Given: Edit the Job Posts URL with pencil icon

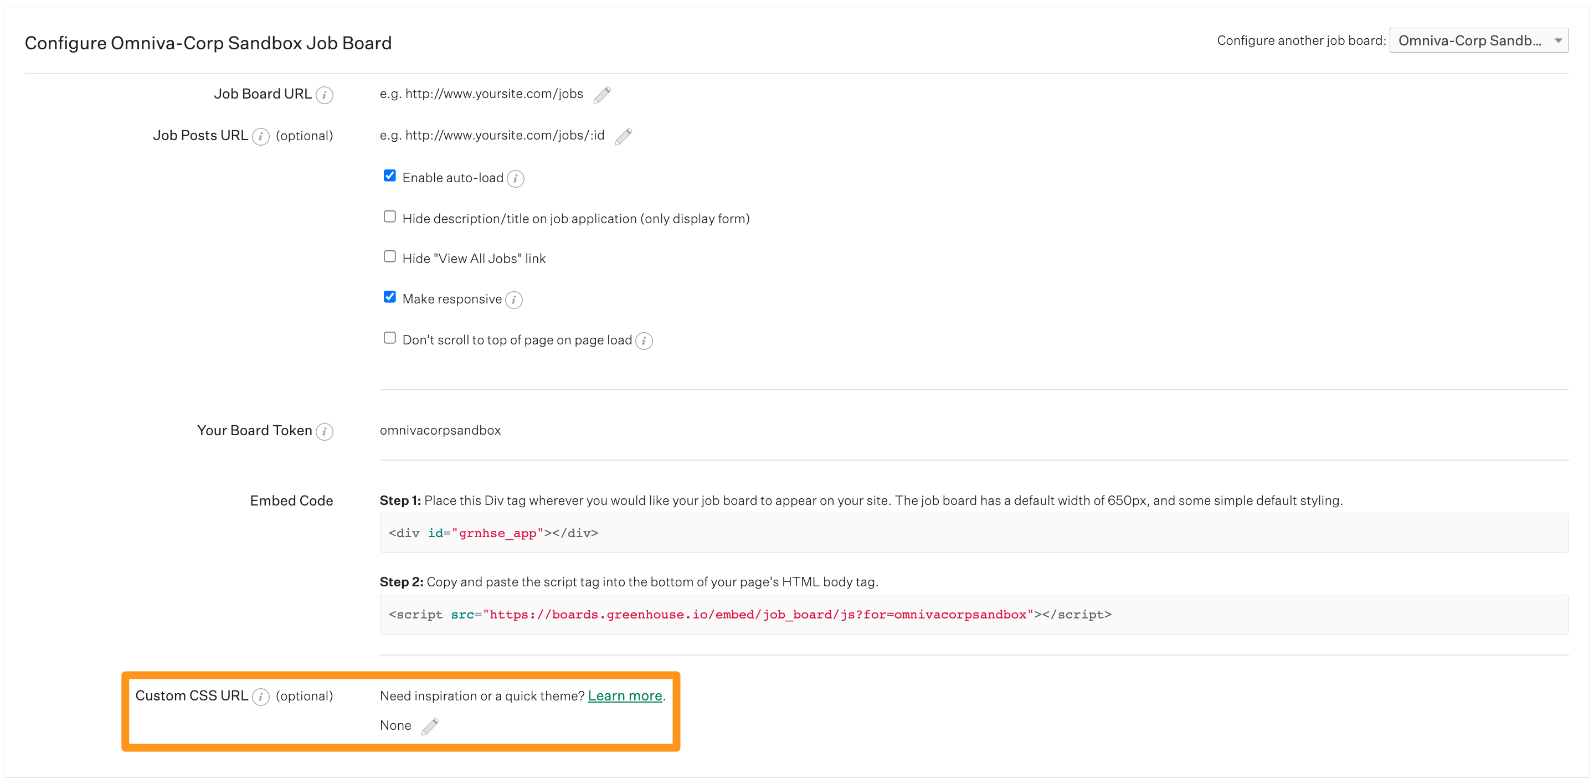Looking at the screenshot, I should (x=624, y=136).
